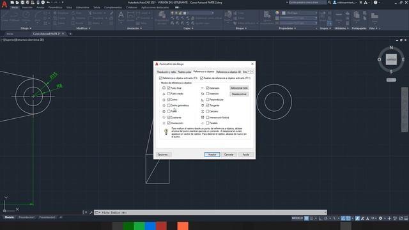Click the Deseleccionar button
The width and height of the screenshot is (409, 230).
(x=239, y=94)
